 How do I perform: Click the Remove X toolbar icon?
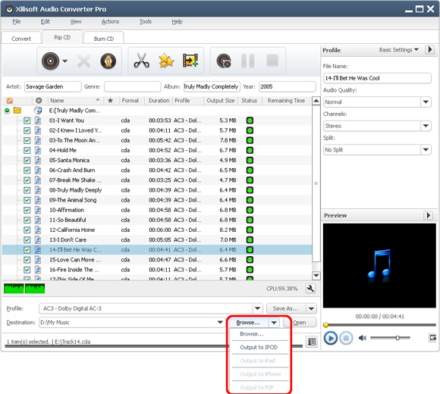tap(83, 61)
